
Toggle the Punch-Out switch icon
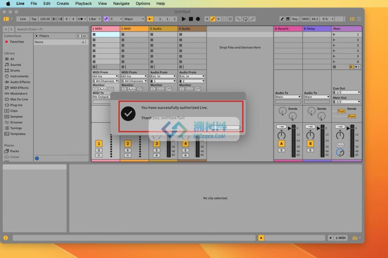252,19
